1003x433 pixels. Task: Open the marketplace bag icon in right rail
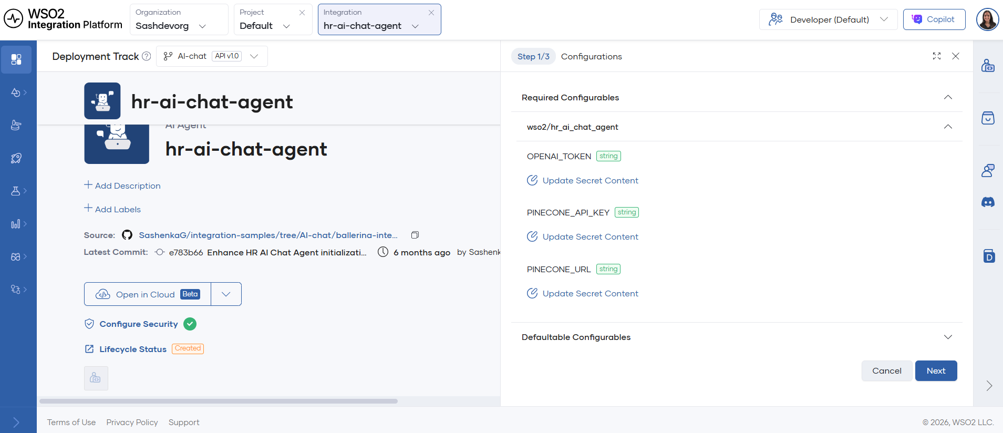(x=988, y=118)
